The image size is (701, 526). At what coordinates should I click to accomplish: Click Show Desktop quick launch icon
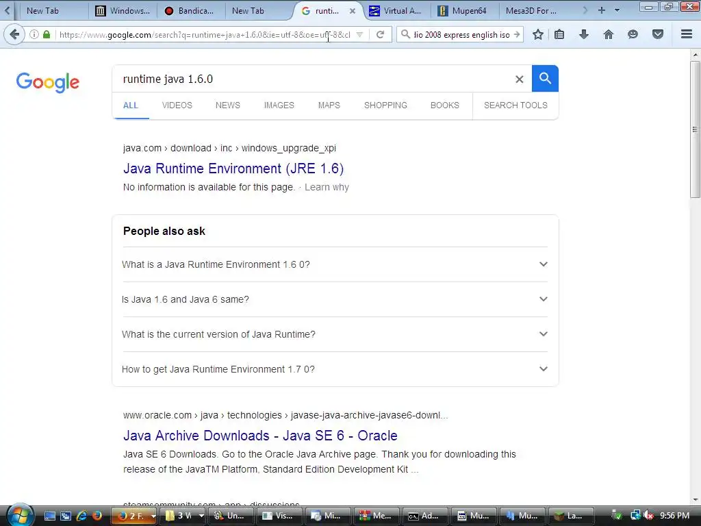(49, 516)
